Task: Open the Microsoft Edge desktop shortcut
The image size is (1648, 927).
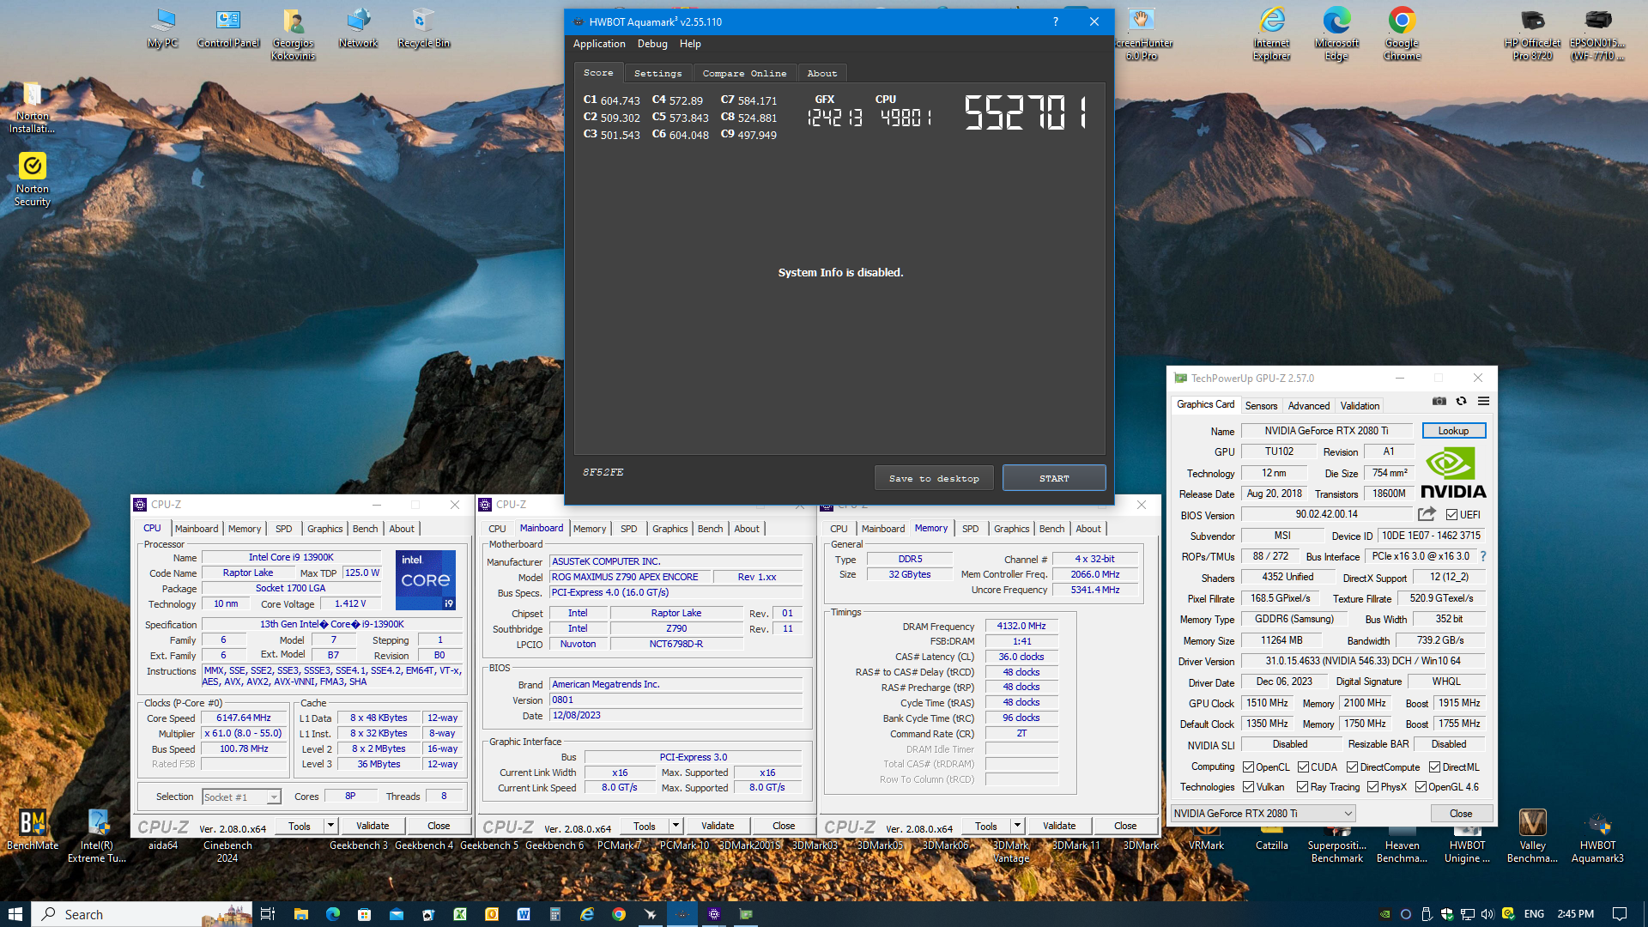Action: pyautogui.click(x=1336, y=34)
